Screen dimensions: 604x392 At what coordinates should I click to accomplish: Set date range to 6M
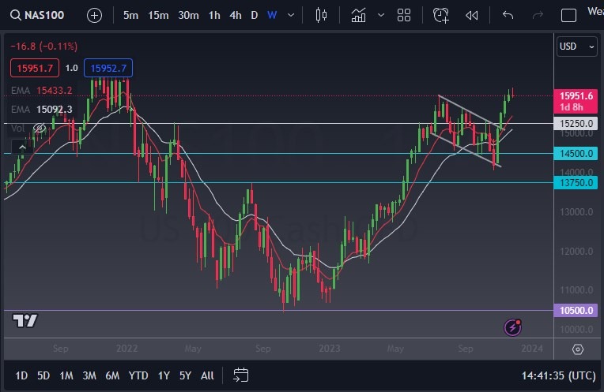112,375
